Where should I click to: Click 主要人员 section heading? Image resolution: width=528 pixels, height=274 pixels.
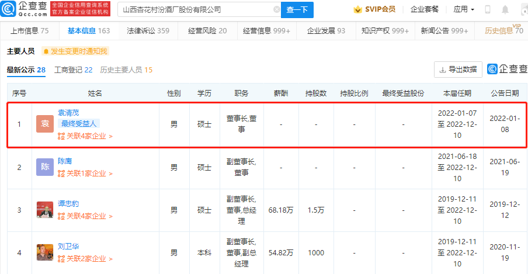click(20, 51)
